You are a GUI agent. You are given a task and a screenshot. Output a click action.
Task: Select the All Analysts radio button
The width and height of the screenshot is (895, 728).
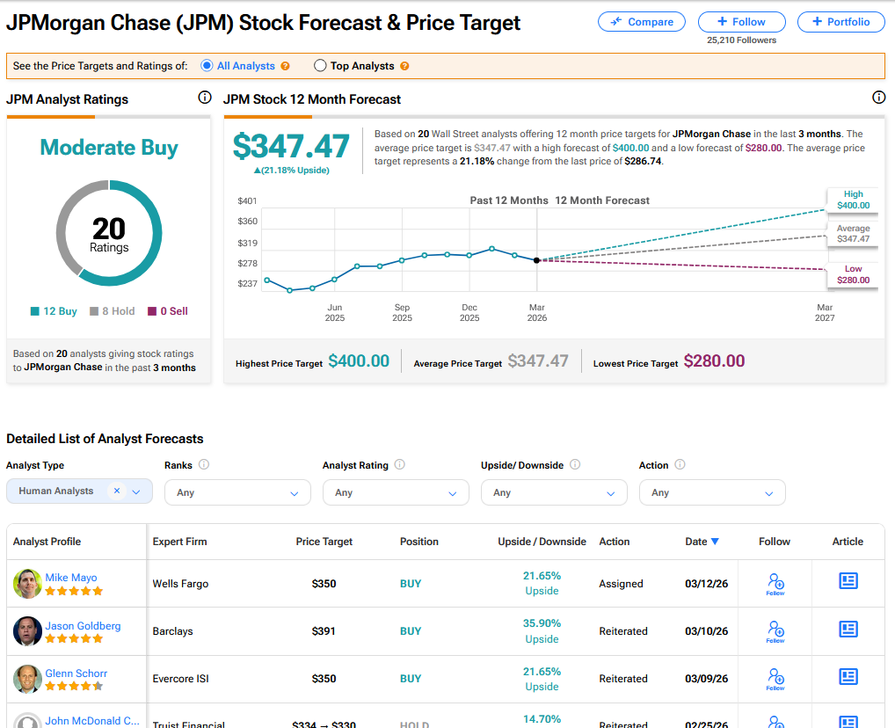[207, 66]
